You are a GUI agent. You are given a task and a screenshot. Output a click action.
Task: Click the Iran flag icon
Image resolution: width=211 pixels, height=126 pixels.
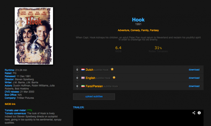pos(83,86)
